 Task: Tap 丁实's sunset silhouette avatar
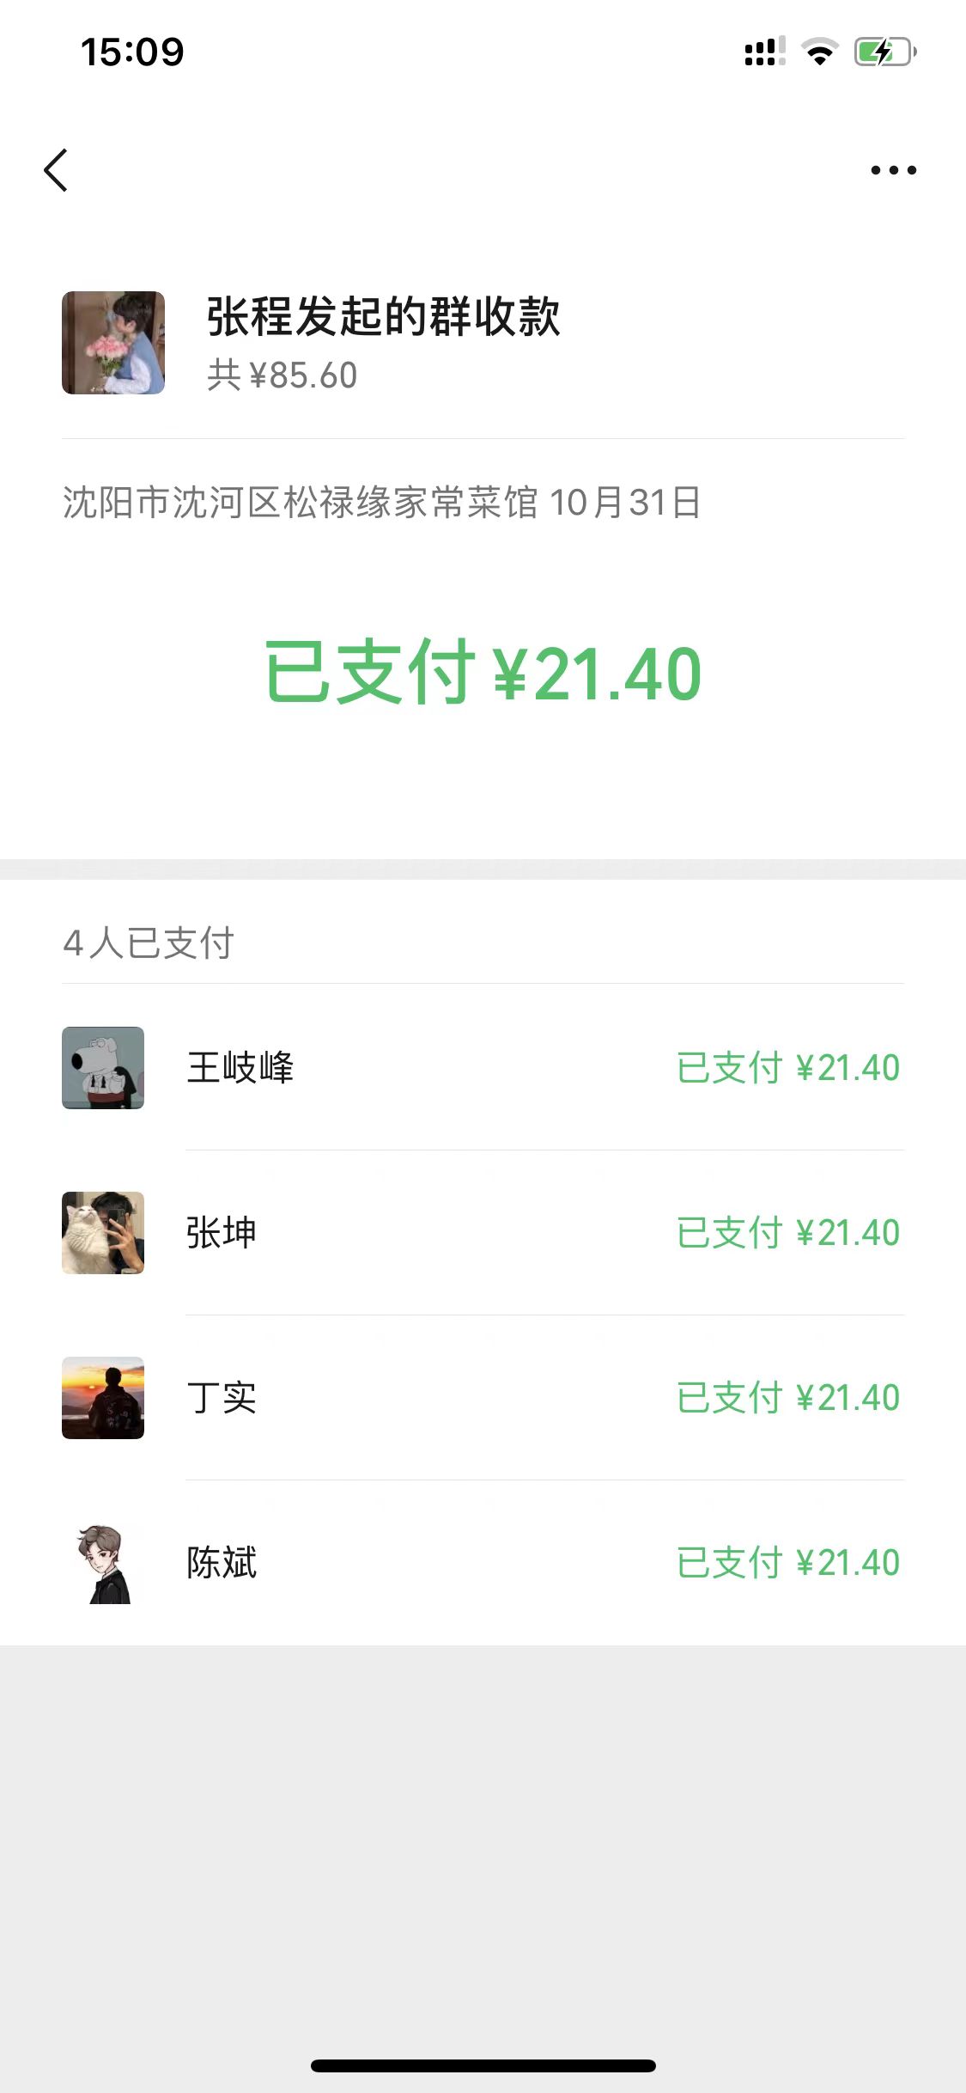(103, 1398)
